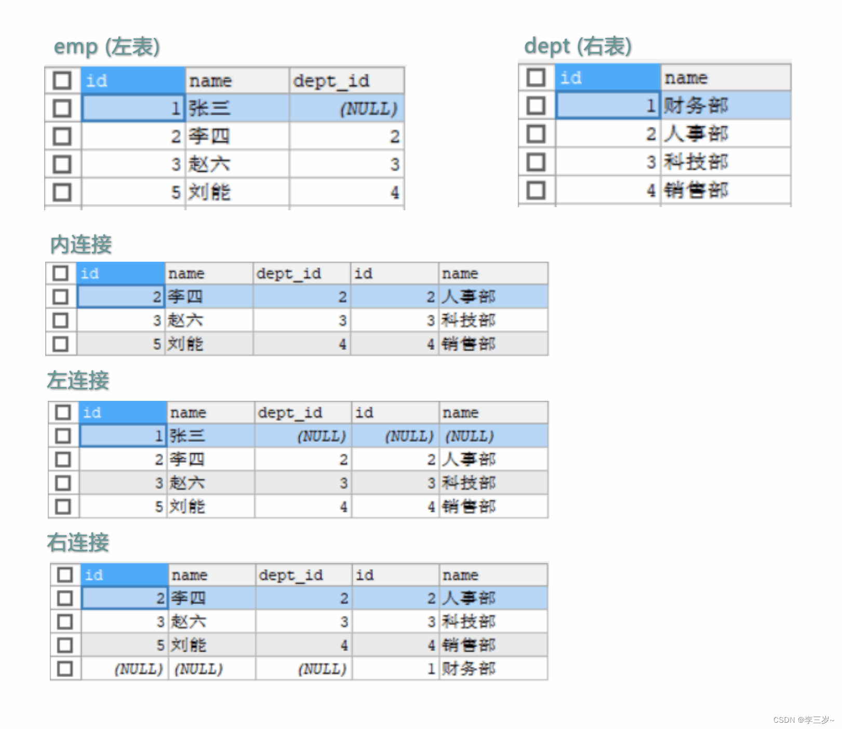Click the dept_id header in 内连接 table

click(x=301, y=273)
